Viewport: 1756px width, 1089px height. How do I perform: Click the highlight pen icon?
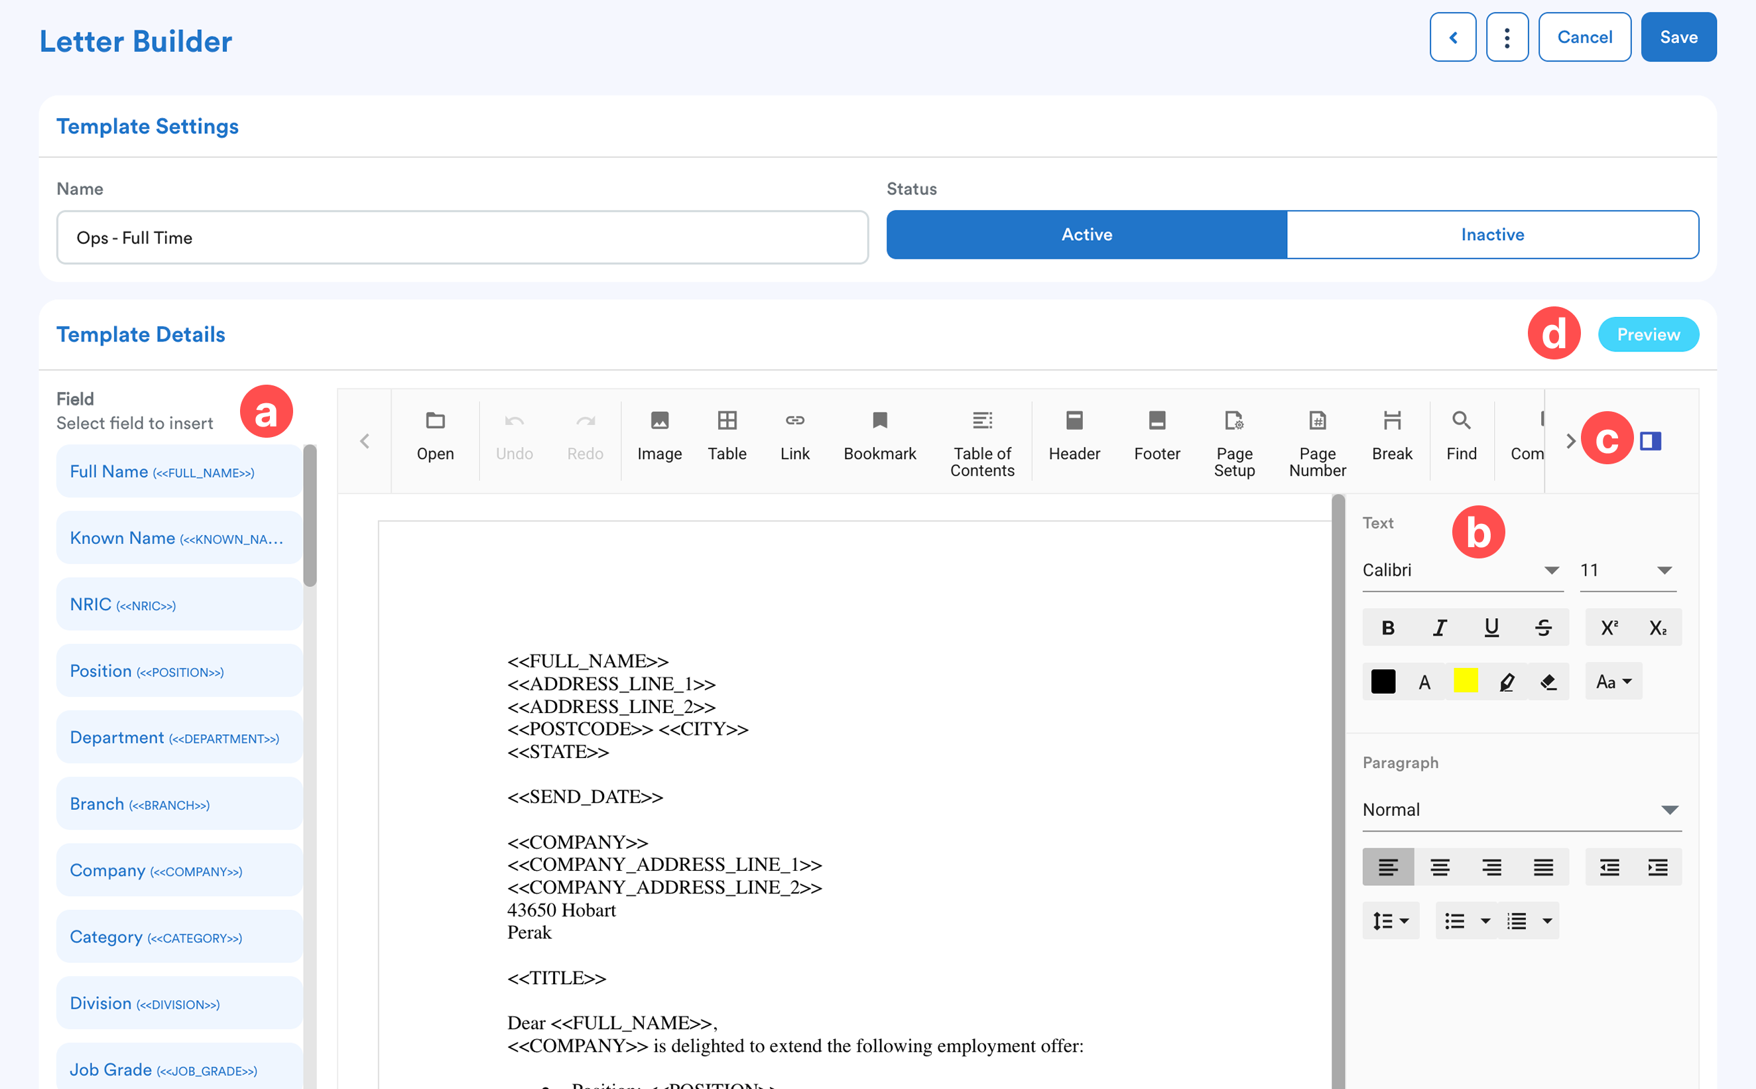[1506, 681]
